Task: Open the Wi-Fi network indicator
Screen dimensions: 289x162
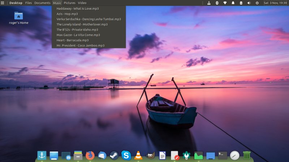Action: tap(225, 3)
